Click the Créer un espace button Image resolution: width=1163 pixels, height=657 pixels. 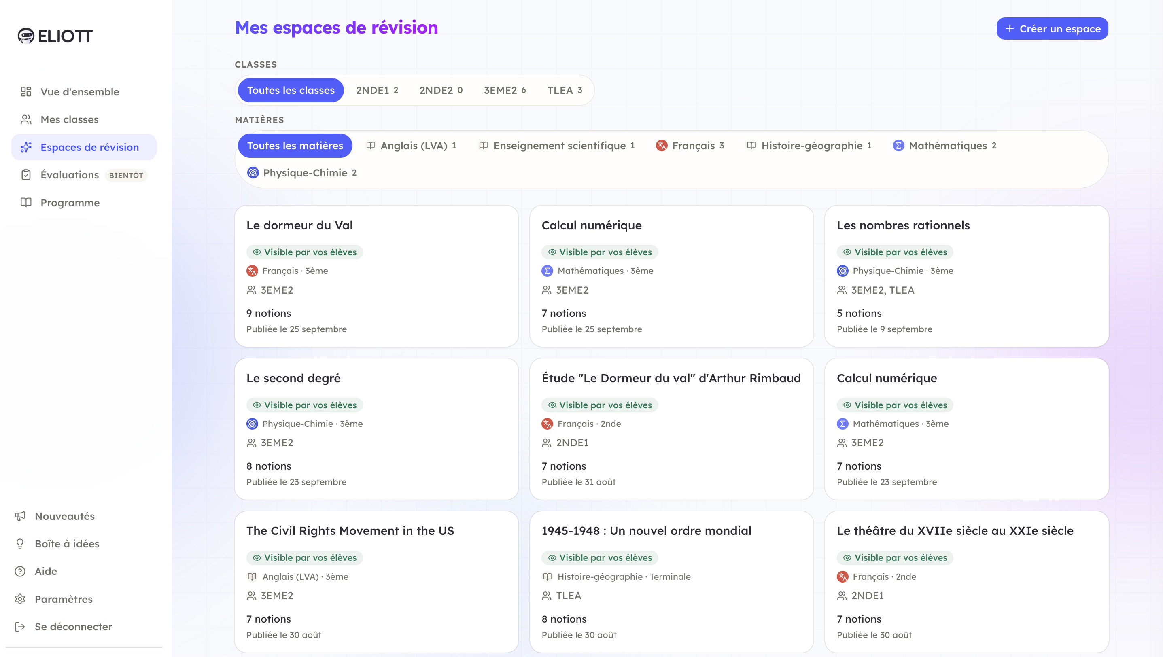click(1053, 29)
